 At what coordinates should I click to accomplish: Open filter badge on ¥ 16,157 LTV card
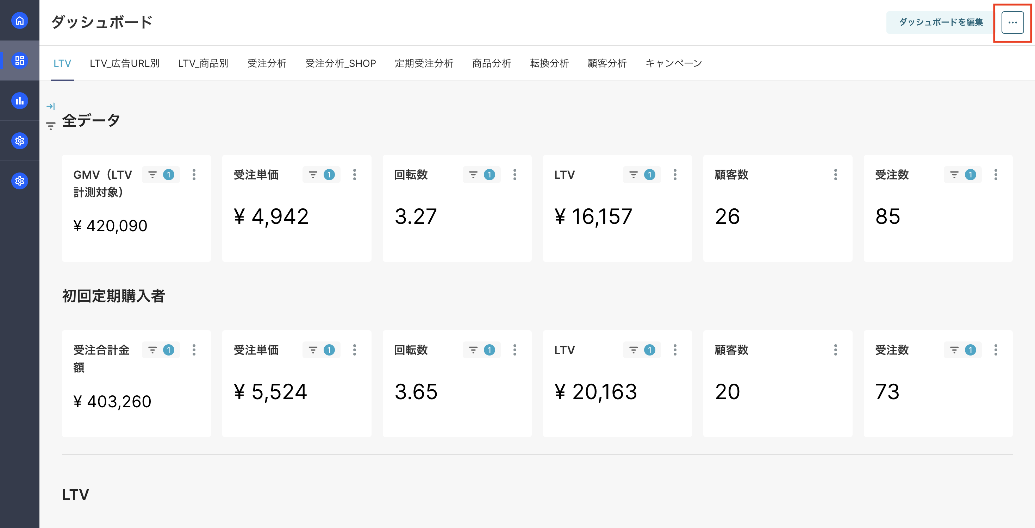pos(642,175)
